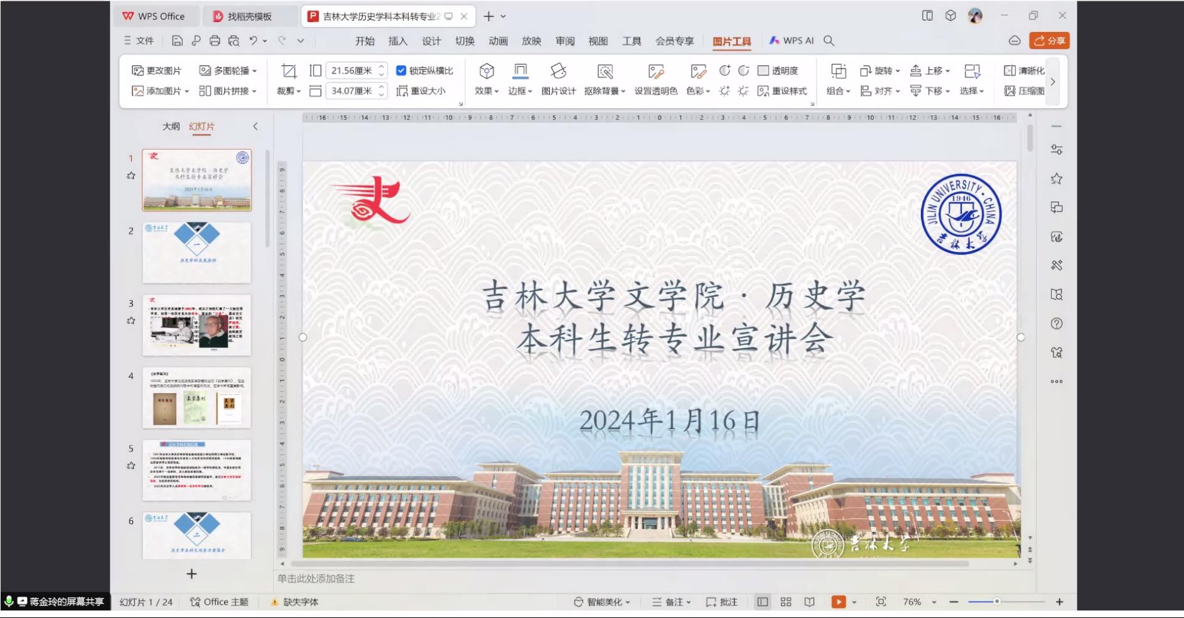Click the crop (裁剪) tool icon
The image size is (1184, 618).
pos(289,71)
